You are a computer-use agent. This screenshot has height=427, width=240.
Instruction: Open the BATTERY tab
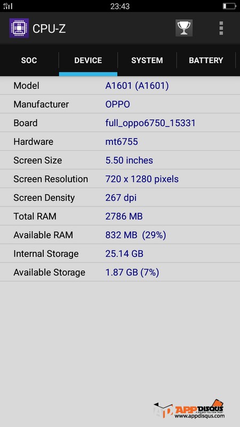click(206, 60)
